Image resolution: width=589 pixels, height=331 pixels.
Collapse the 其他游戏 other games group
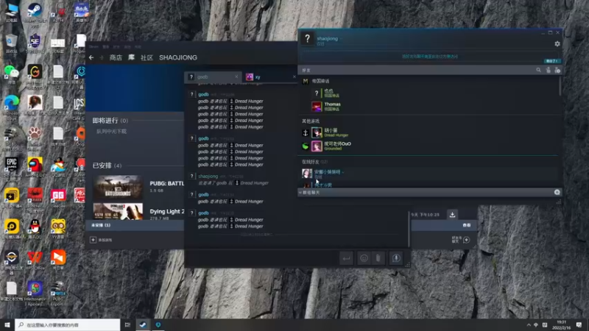click(311, 121)
